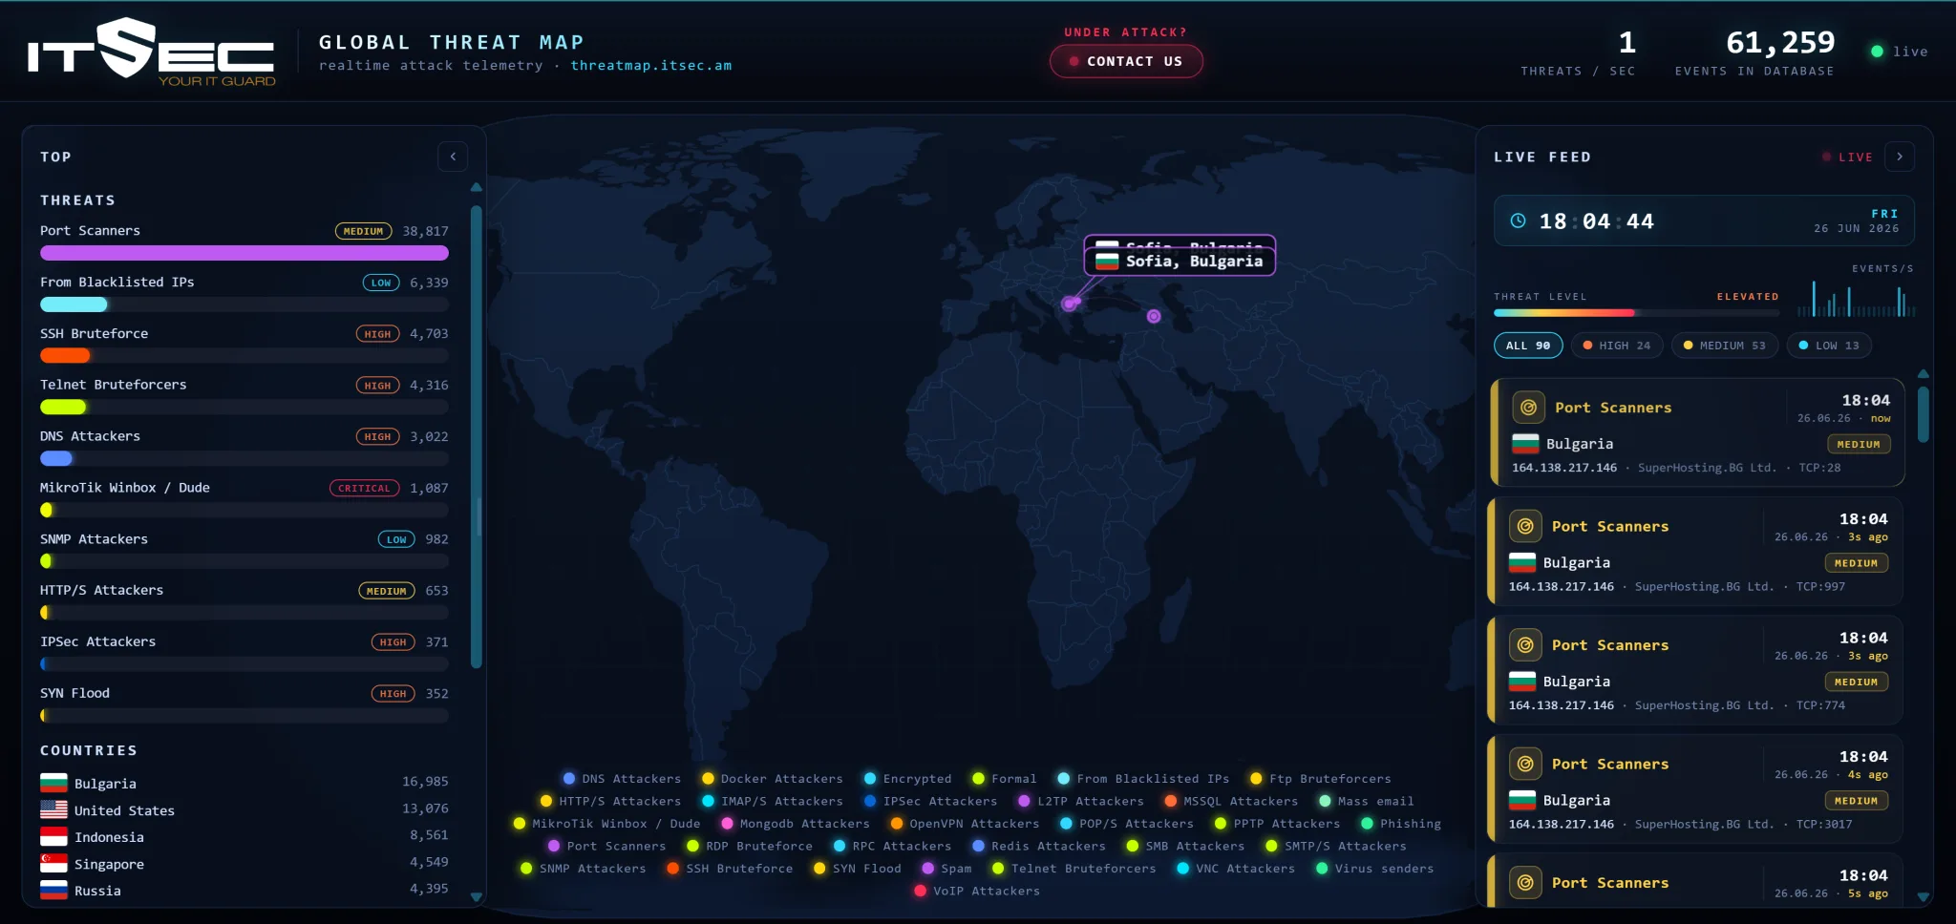Click the red LIVE indicator in feed header
The image size is (1956, 924).
[1847, 157]
